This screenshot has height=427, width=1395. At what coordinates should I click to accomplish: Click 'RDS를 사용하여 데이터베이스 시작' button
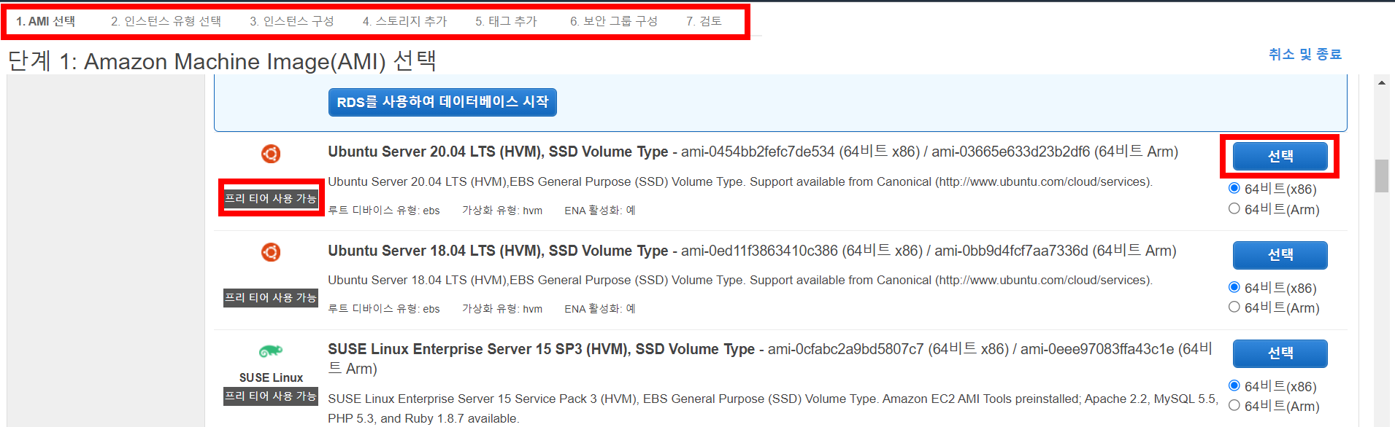pyautogui.click(x=442, y=102)
